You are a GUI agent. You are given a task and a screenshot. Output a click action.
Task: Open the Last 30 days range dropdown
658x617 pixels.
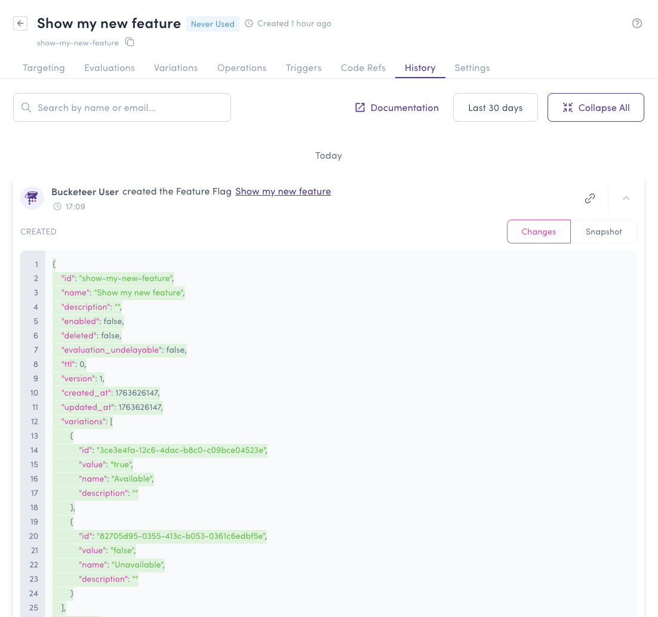[x=495, y=108]
